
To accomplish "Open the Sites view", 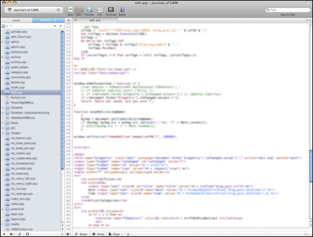I will tap(70, 11).
